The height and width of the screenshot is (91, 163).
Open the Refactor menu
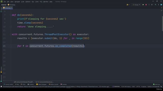pyautogui.click(x=28, y=2)
